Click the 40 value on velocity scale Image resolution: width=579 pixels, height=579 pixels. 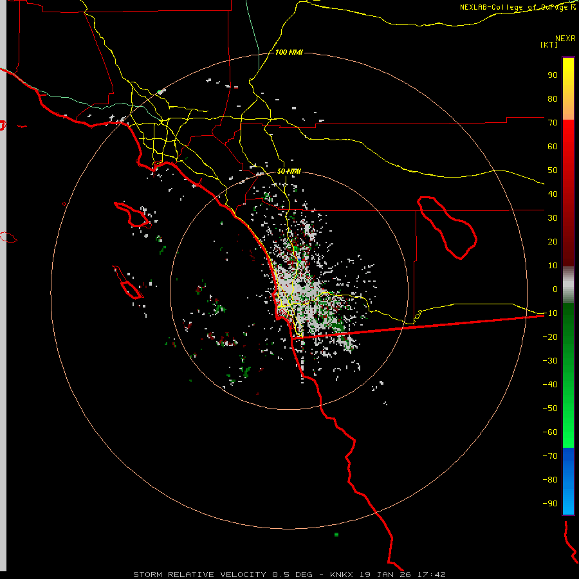[553, 194]
